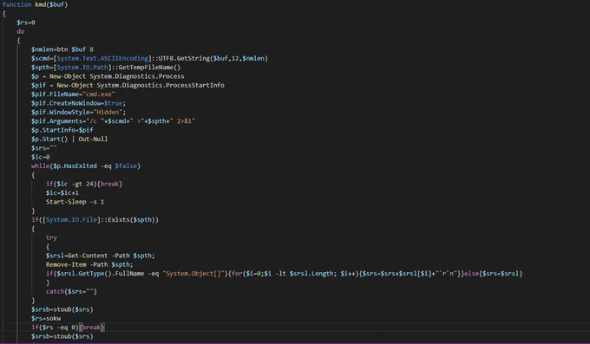Click 'if($ic -gt 24){break}' line
The width and height of the screenshot is (590, 344).
click(84, 184)
